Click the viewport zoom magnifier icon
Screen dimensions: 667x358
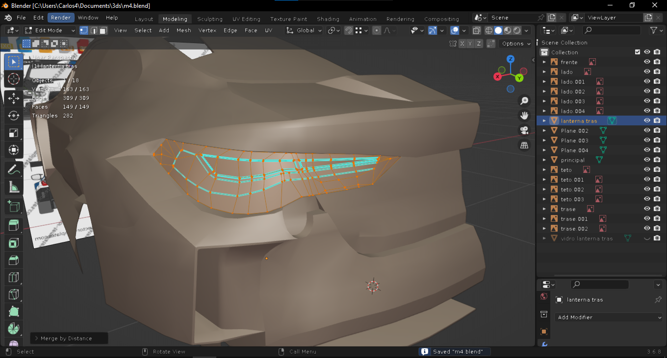[x=524, y=101]
